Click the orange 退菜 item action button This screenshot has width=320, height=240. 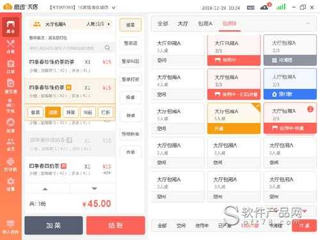tap(53, 112)
